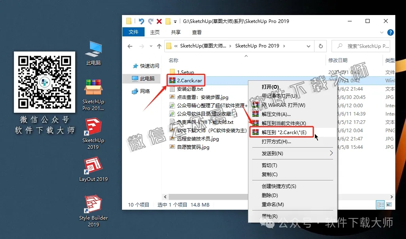The height and width of the screenshot is (239, 406).
Task: Go back using the navigation arrow
Action: [x=130, y=46]
